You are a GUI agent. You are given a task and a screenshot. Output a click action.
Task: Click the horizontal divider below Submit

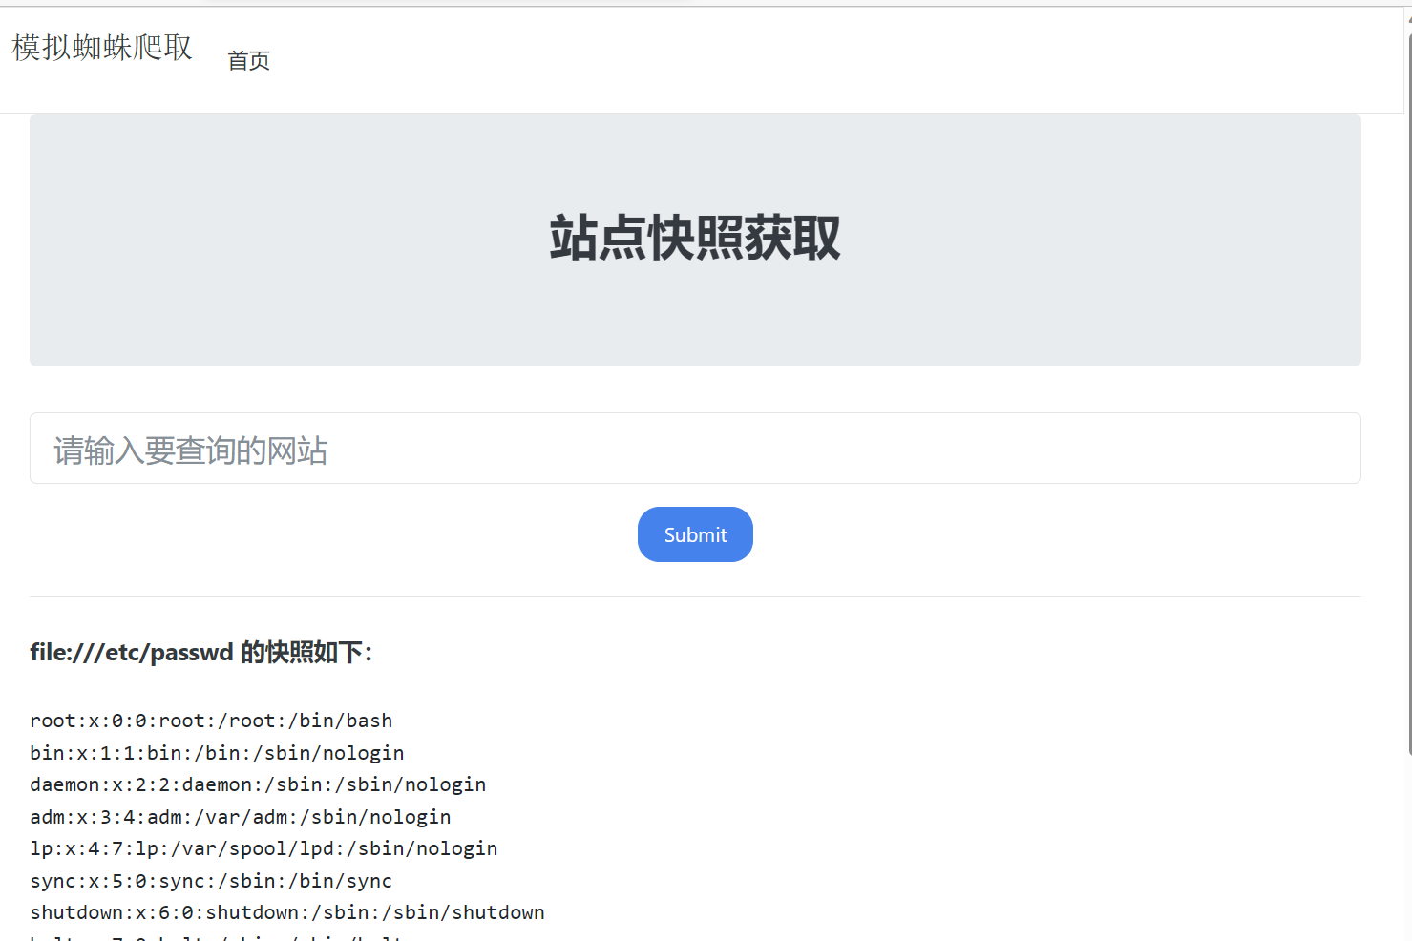tap(694, 597)
